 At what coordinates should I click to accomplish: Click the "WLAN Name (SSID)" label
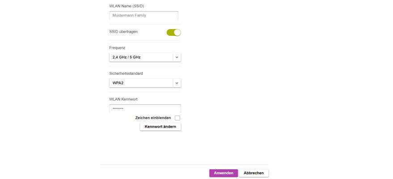[x=127, y=6]
